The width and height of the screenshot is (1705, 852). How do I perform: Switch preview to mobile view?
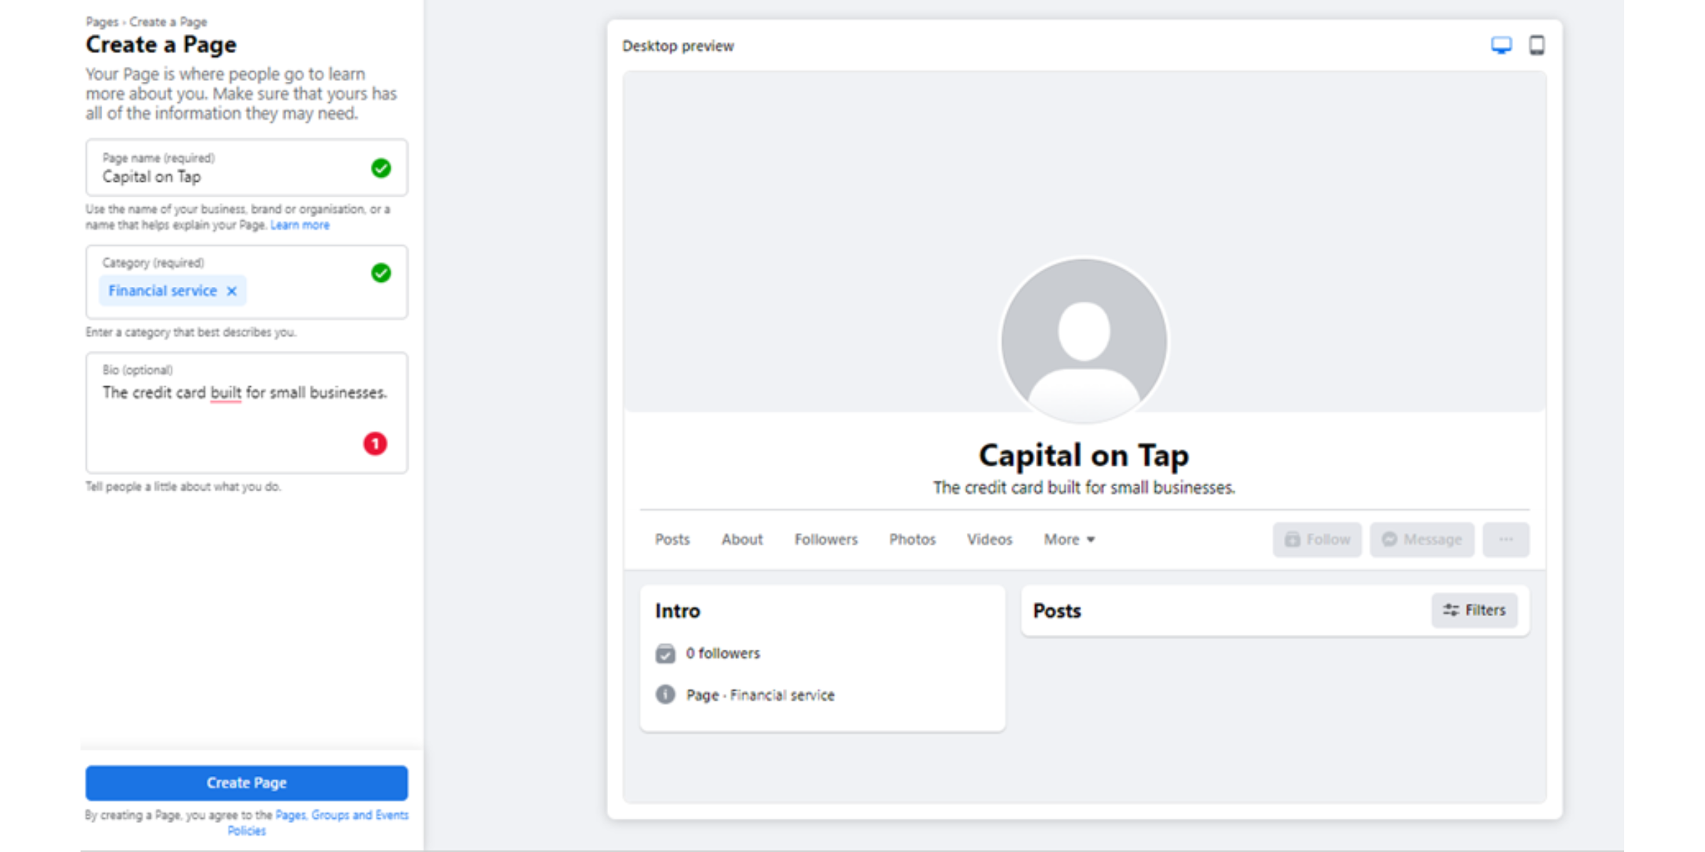pyautogui.click(x=1537, y=44)
